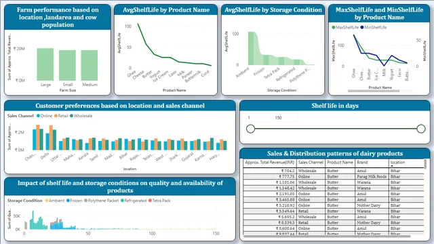The height and width of the screenshot is (244, 434).
Task: Click Kerala label on location axis
Action: (83, 157)
